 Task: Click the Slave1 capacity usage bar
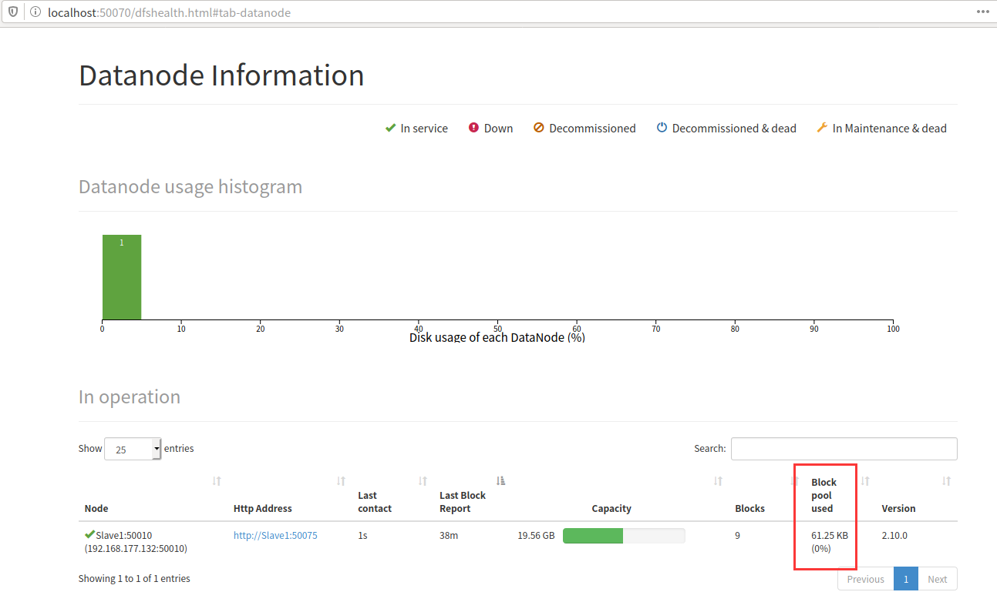tap(624, 536)
